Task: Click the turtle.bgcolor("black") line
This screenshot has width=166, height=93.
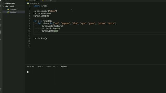Action: [x=45, y=11]
